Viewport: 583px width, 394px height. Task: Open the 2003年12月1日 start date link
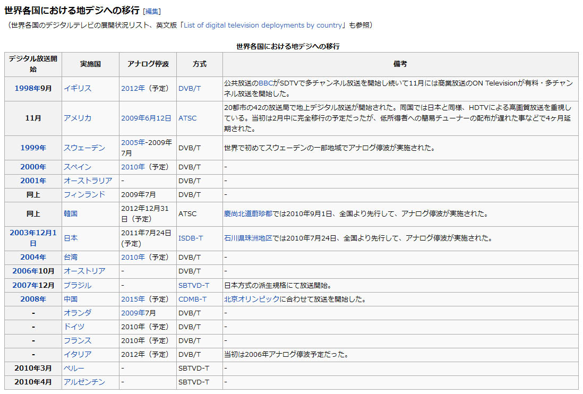pos(33,237)
